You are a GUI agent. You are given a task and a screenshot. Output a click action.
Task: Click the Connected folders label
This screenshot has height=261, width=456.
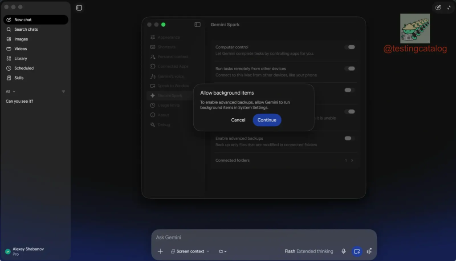tap(232, 160)
